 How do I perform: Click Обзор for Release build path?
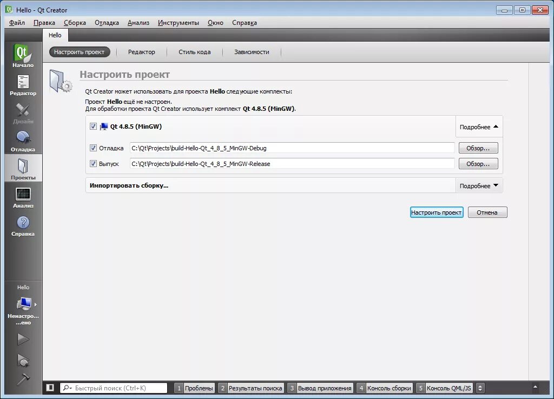478,163
